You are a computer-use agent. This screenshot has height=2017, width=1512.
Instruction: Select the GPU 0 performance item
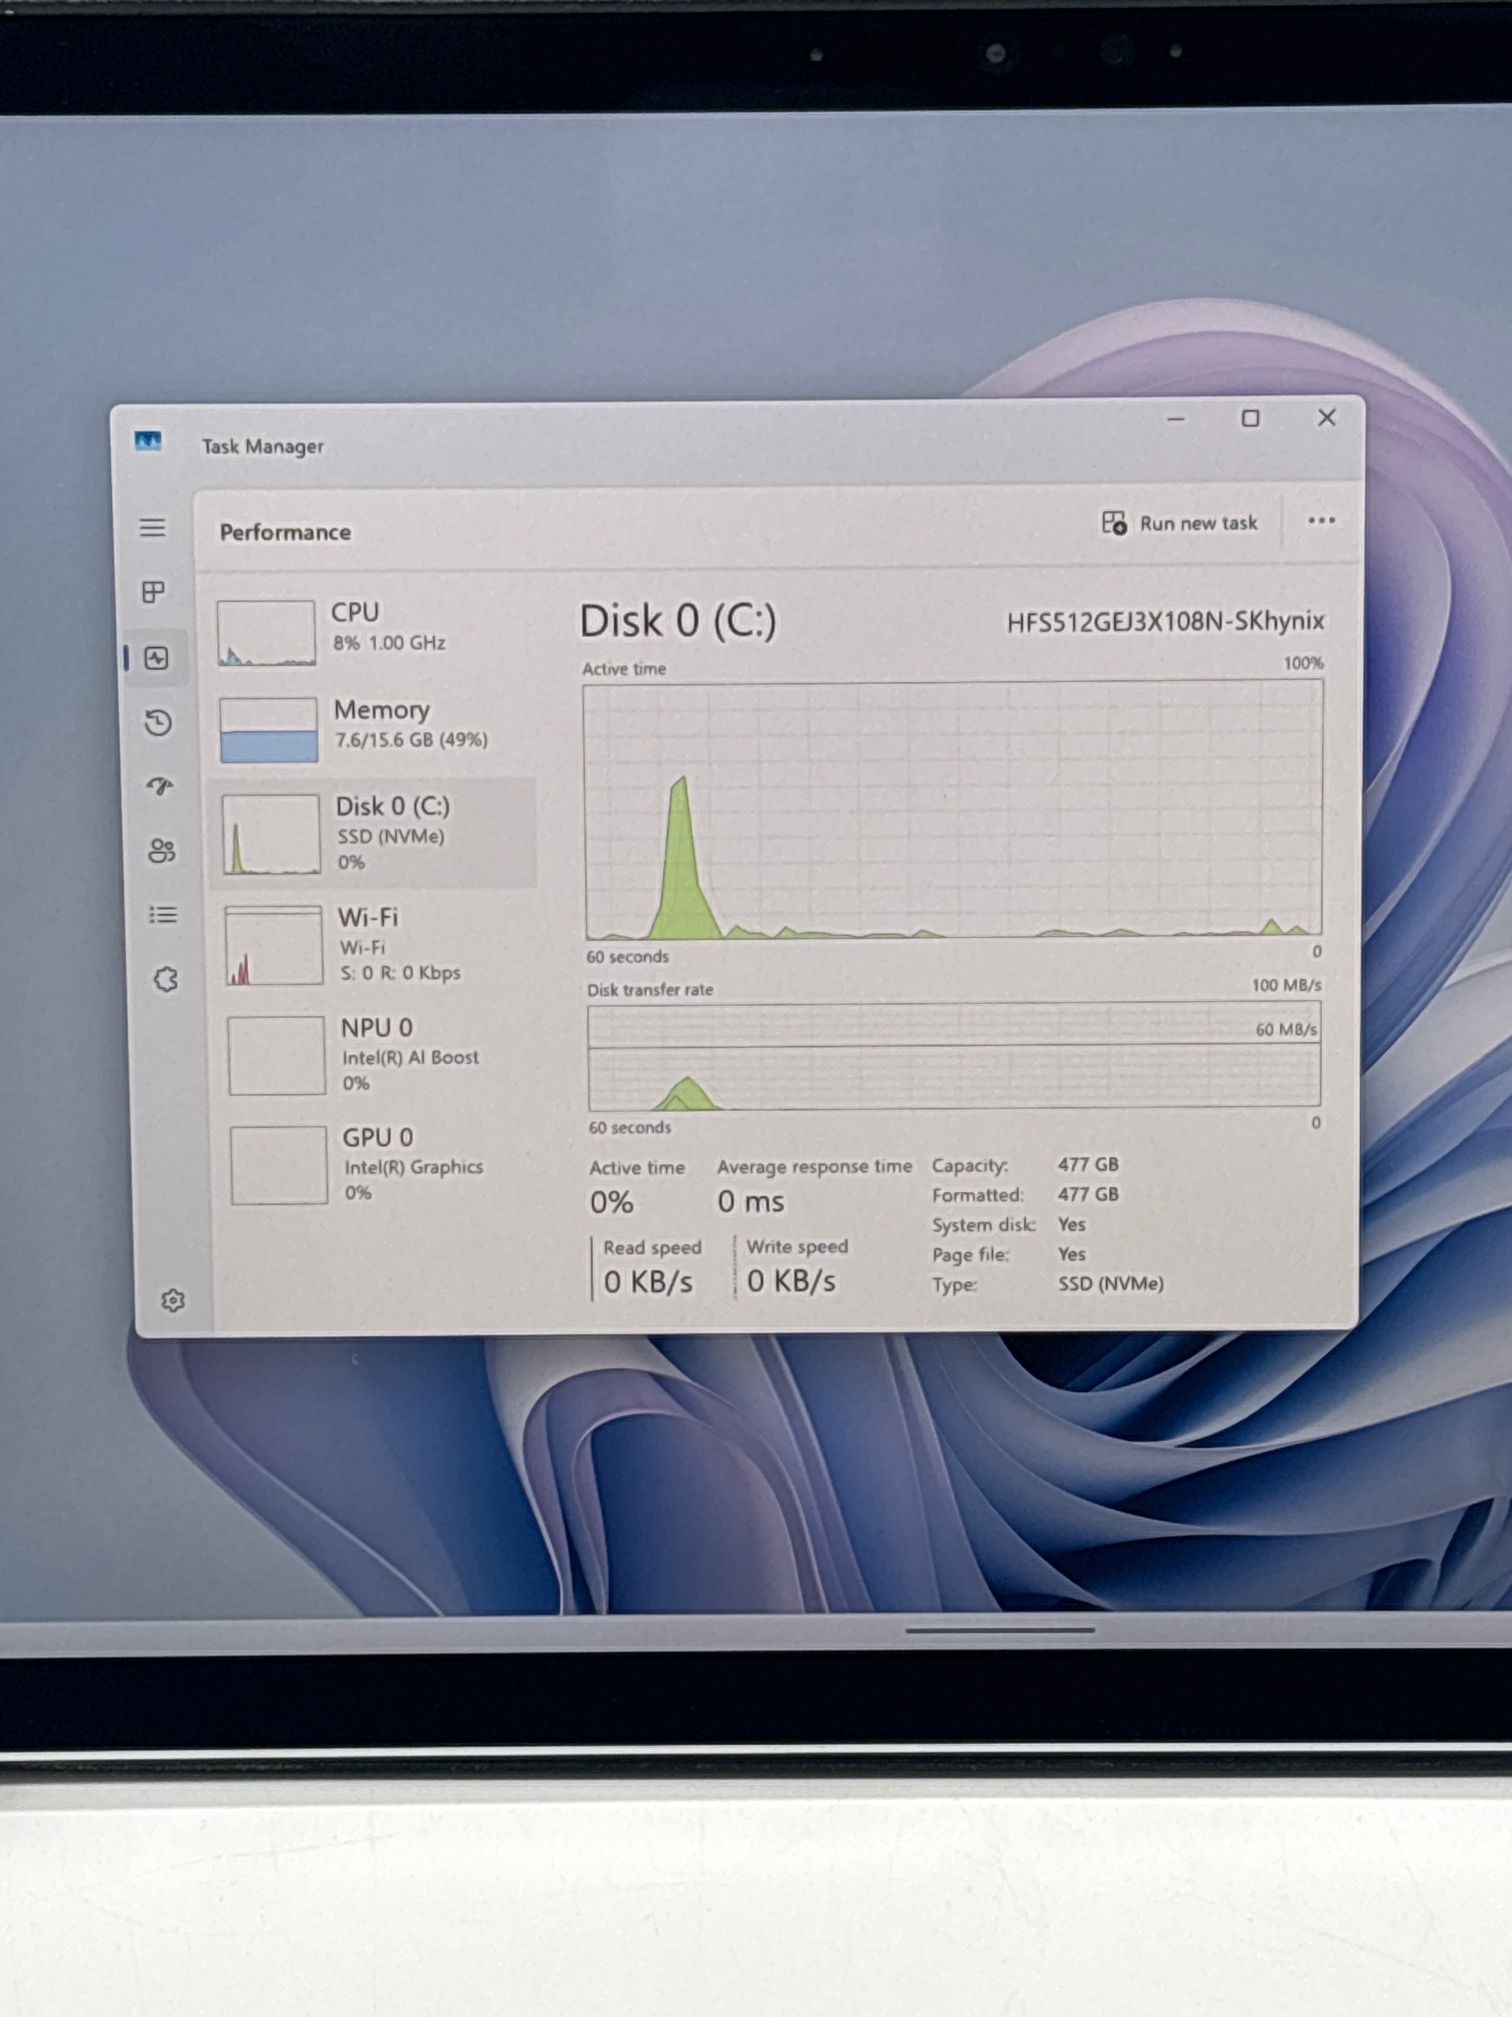379,1165
